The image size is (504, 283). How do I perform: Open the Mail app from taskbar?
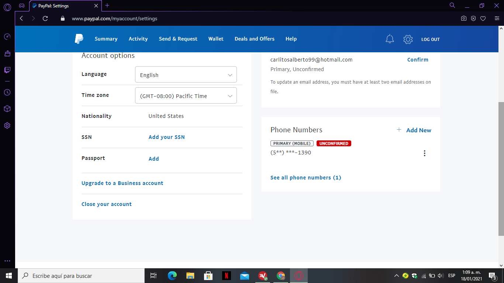tap(245, 276)
